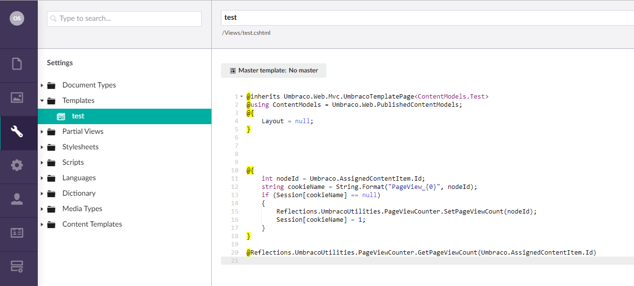Expand the Dictionary tree node
Screen dimensions: 634x286
(42, 194)
